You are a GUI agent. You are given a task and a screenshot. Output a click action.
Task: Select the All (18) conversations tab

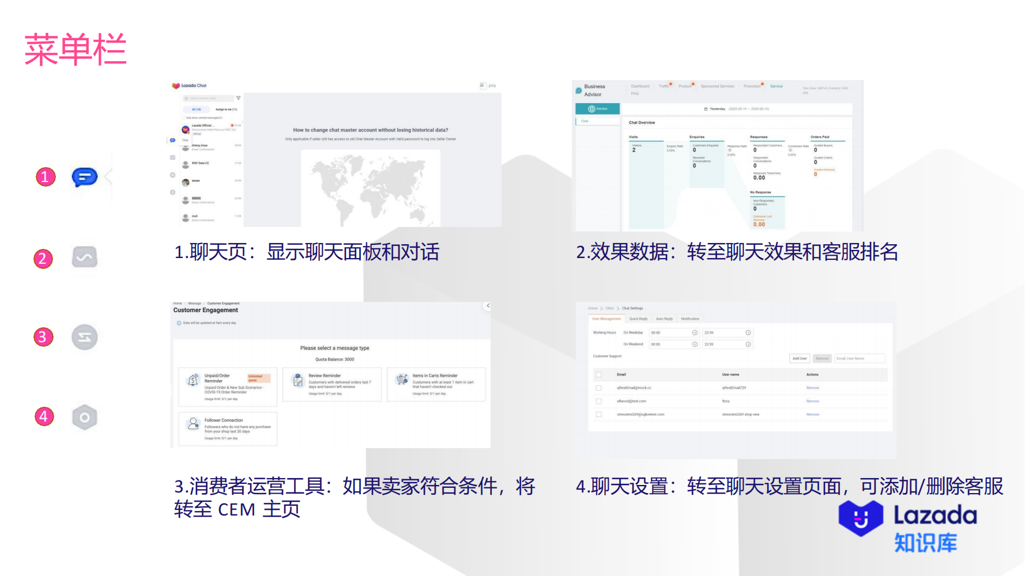[x=197, y=109]
